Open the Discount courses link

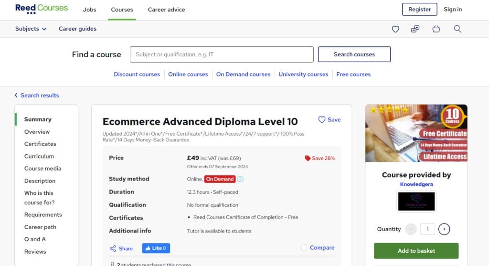click(x=137, y=74)
